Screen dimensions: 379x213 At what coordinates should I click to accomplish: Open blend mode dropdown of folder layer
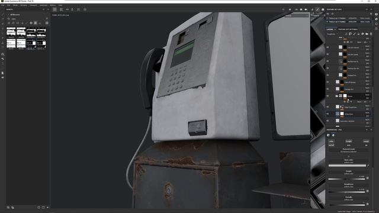click(367, 95)
